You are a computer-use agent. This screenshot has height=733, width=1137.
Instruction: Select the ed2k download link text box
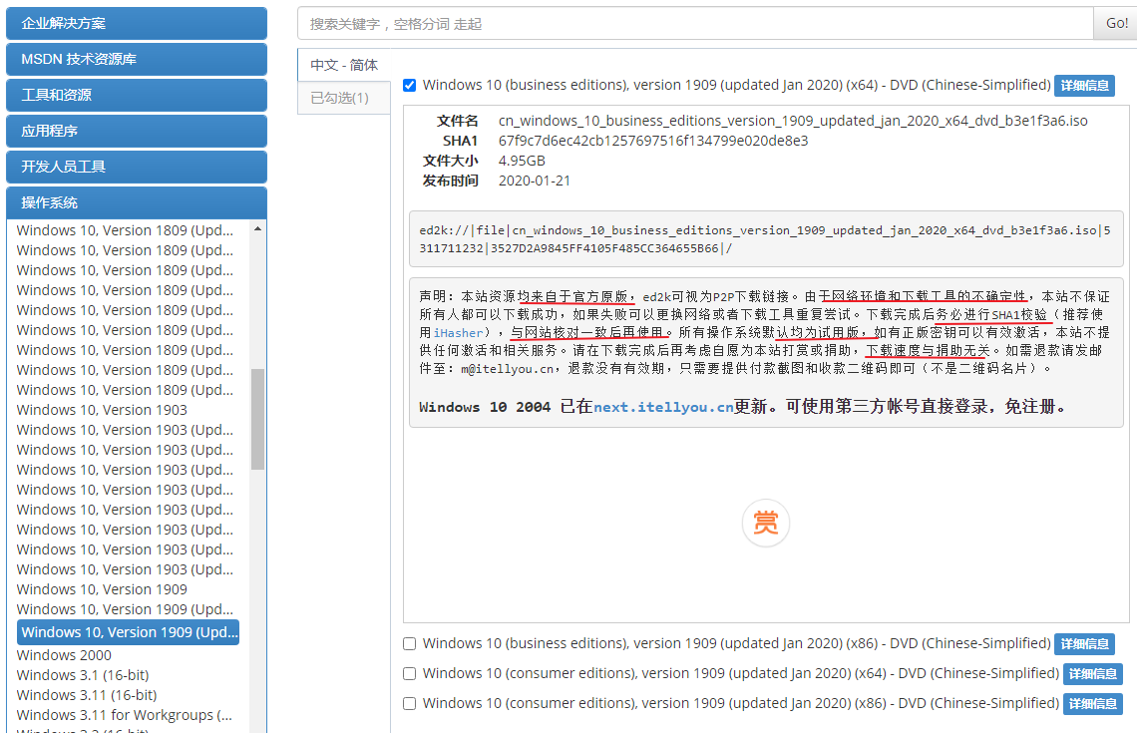tap(766, 239)
